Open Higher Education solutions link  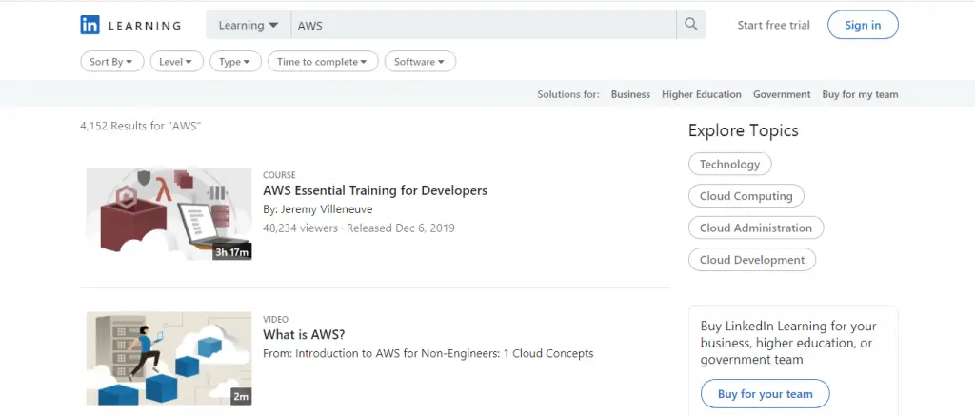point(702,94)
